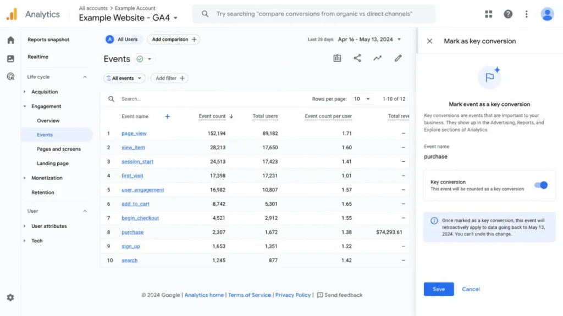Viewport: 563px width, 316px height.
Task: Open the edit comparisons chart icon
Action: pos(337,58)
